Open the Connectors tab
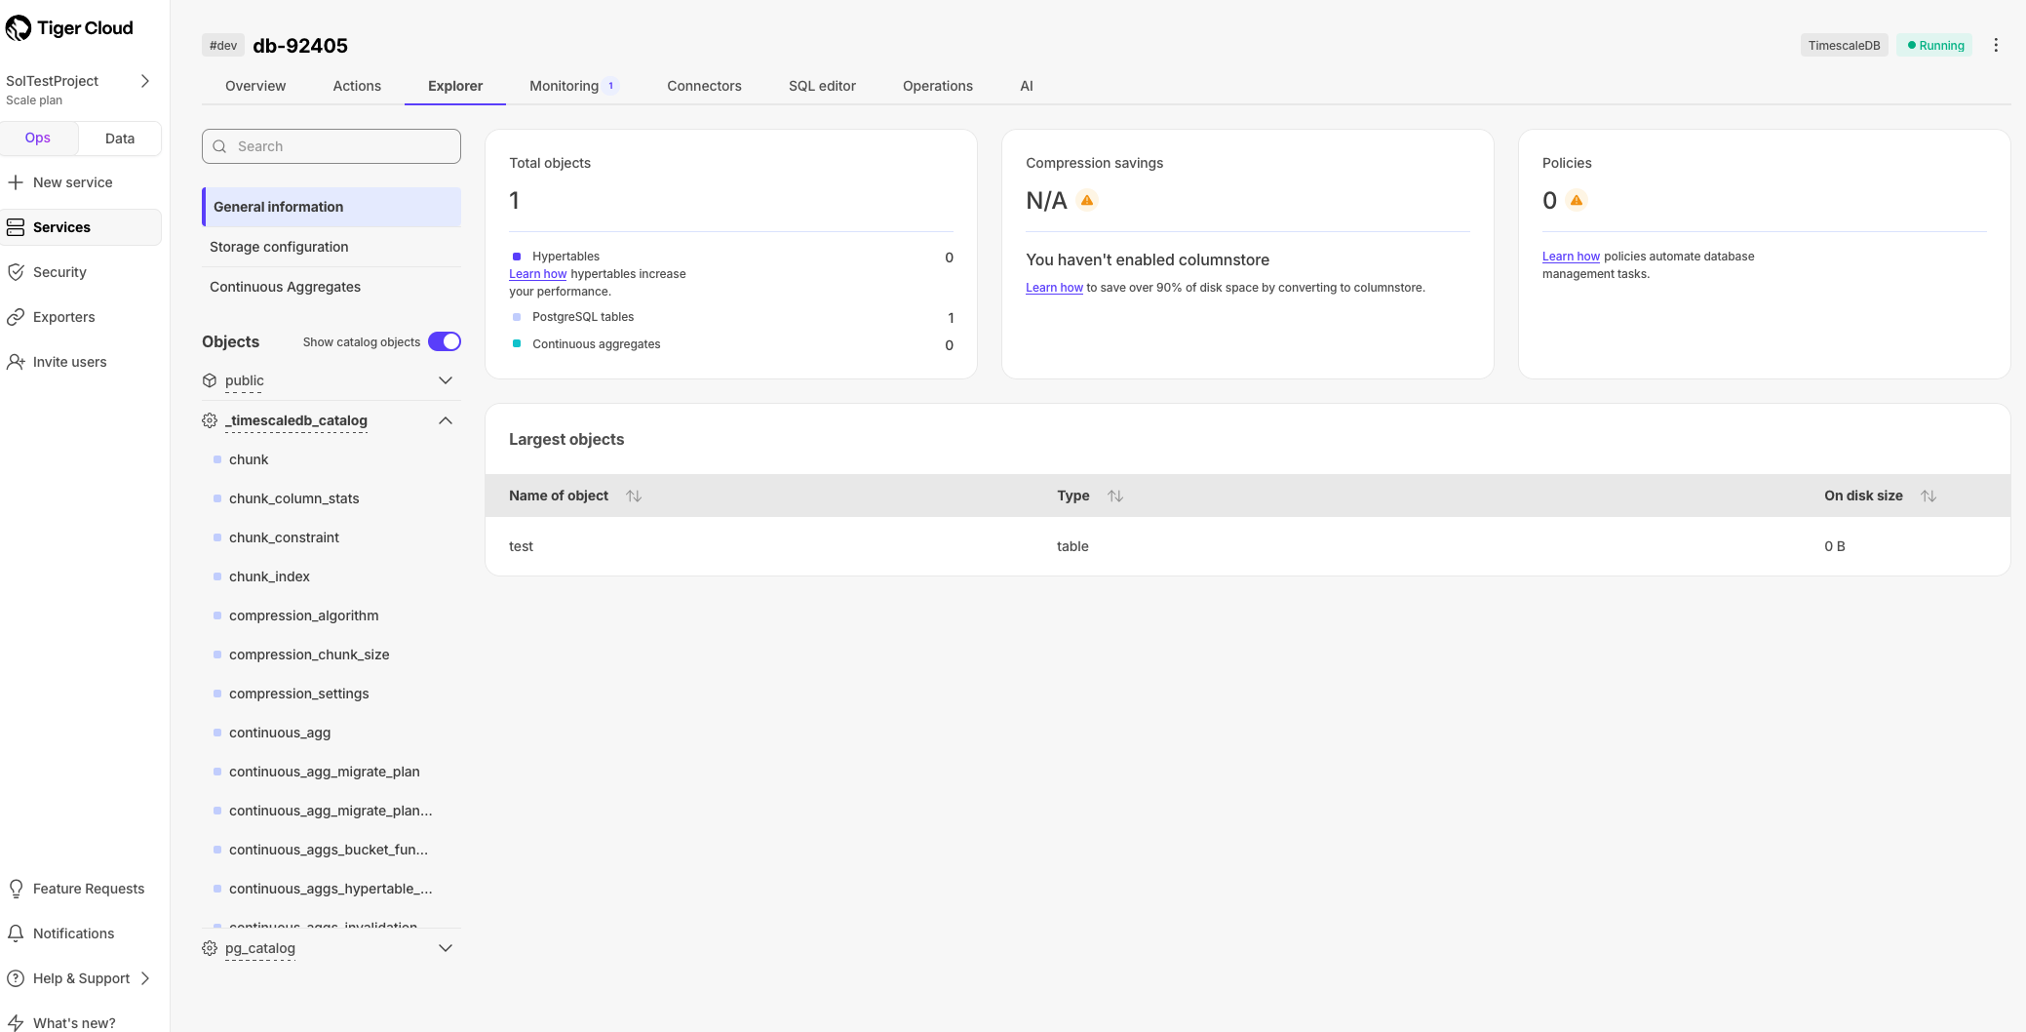Image resolution: width=2026 pixels, height=1032 pixels. 704,86
